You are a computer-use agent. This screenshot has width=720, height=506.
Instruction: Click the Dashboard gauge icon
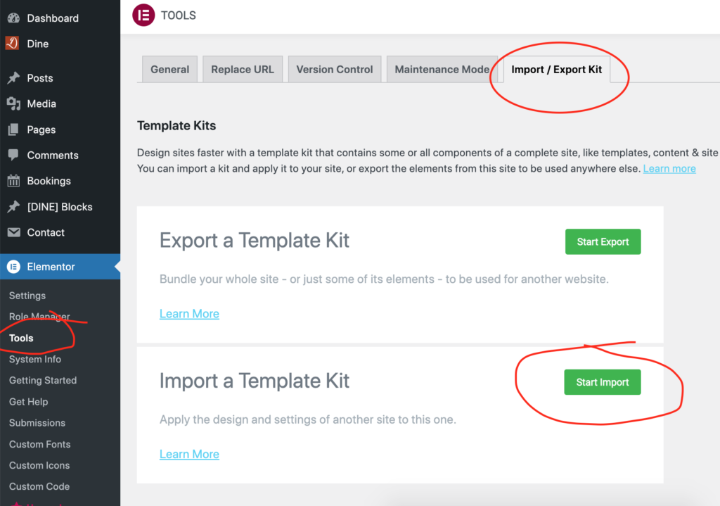[14, 18]
